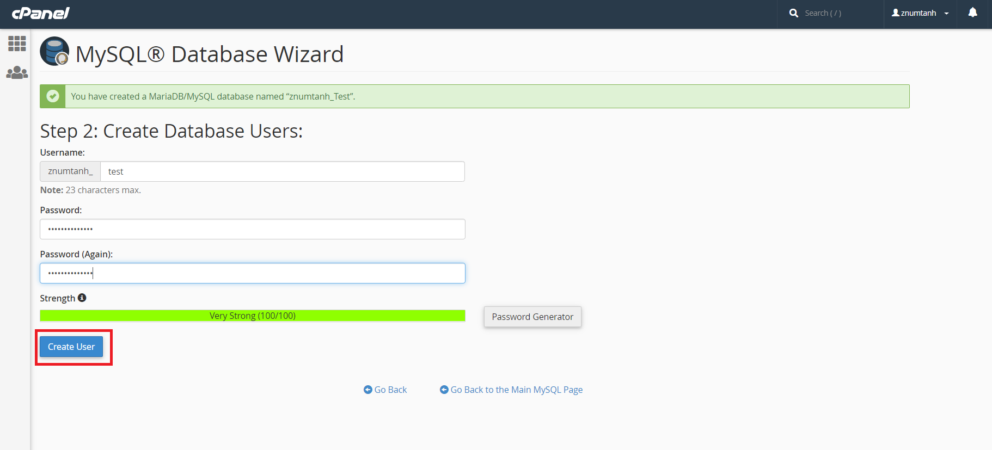This screenshot has width=992, height=450.
Task: Open the Password Generator
Action: [x=532, y=317]
